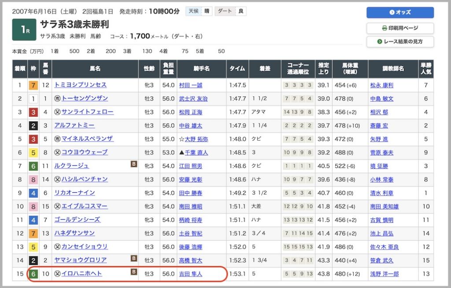Open the オッズ odds page
The height and width of the screenshot is (288, 451).
pyautogui.click(x=400, y=12)
